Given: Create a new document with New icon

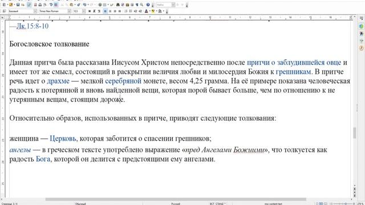Looking at the screenshot, I should [x=4, y=5].
